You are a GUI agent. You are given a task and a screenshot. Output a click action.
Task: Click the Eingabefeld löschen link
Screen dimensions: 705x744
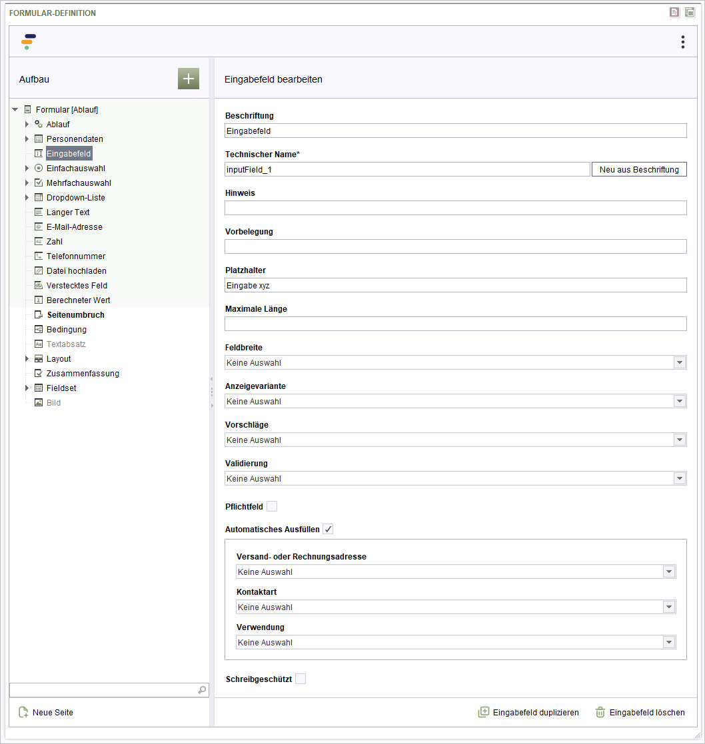(x=646, y=712)
